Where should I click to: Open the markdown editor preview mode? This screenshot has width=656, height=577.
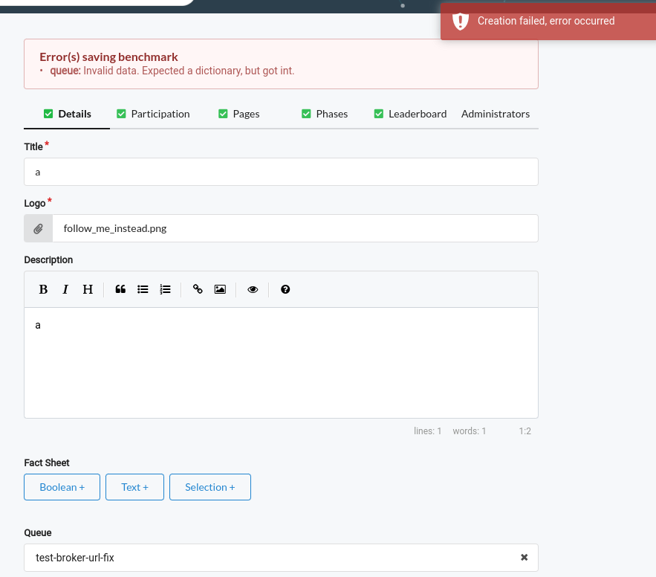pyautogui.click(x=253, y=289)
